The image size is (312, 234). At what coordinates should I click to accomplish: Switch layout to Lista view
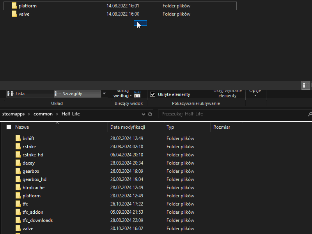click(x=19, y=94)
